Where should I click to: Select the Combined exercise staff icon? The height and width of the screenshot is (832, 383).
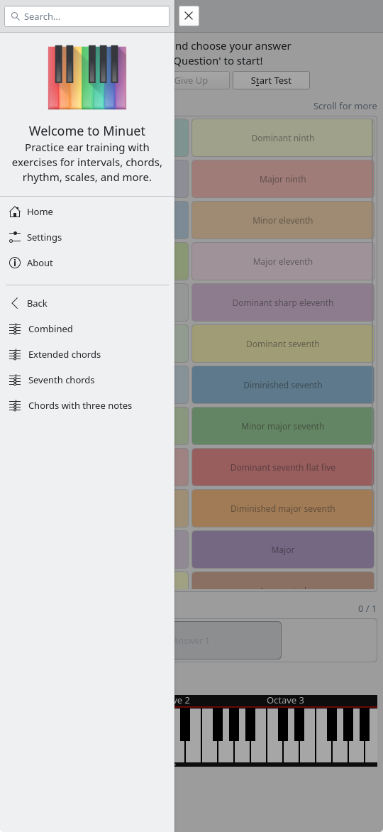click(x=15, y=329)
